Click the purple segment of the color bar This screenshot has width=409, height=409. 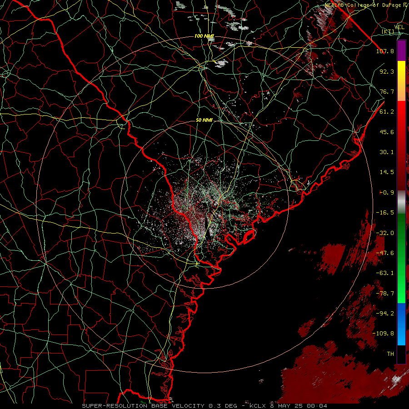(401, 50)
